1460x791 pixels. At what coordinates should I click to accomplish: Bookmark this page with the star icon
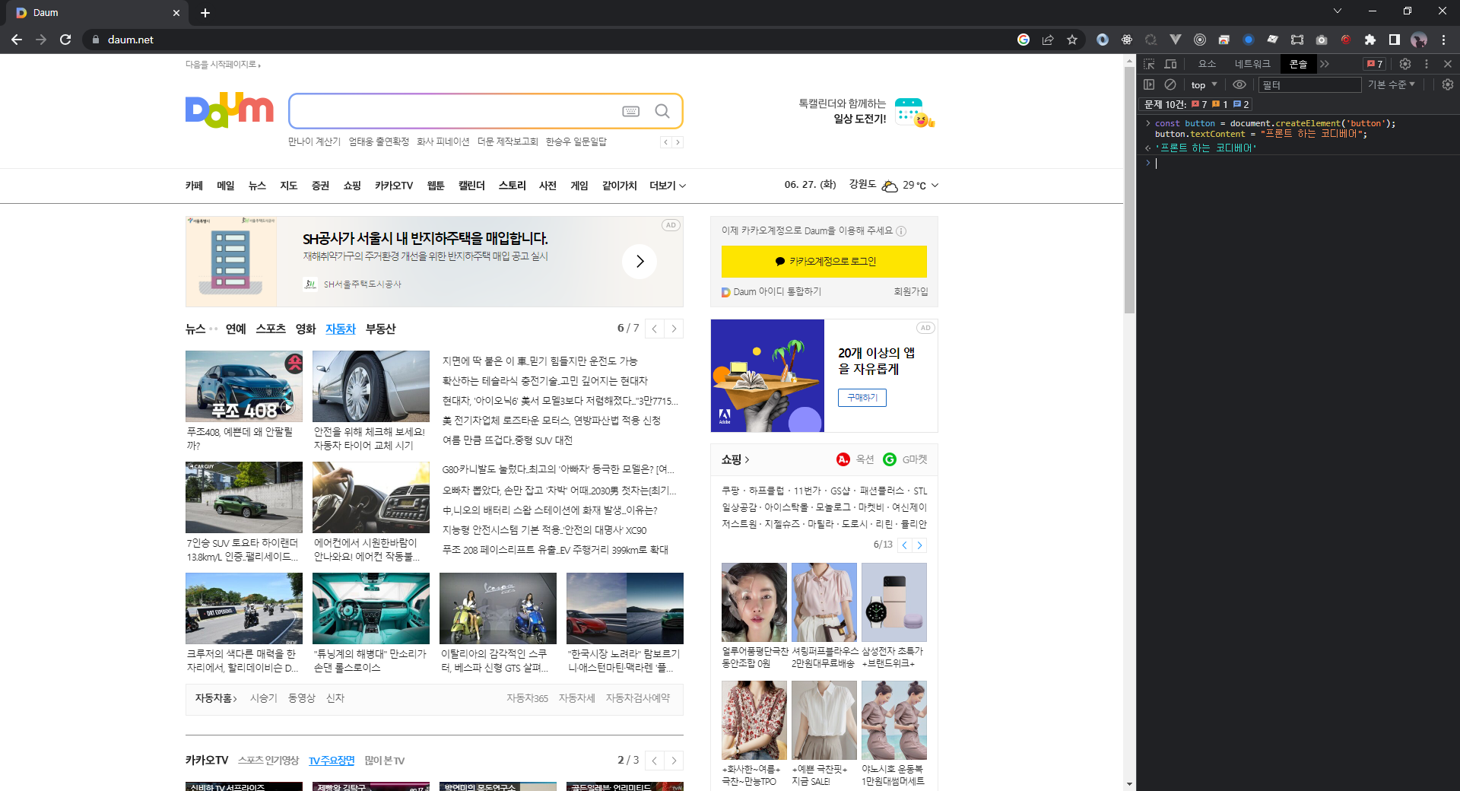click(x=1072, y=40)
